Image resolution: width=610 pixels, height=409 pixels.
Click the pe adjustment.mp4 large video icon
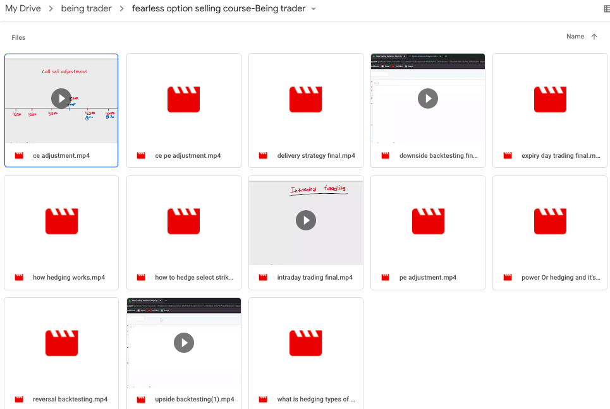coord(428,221)
